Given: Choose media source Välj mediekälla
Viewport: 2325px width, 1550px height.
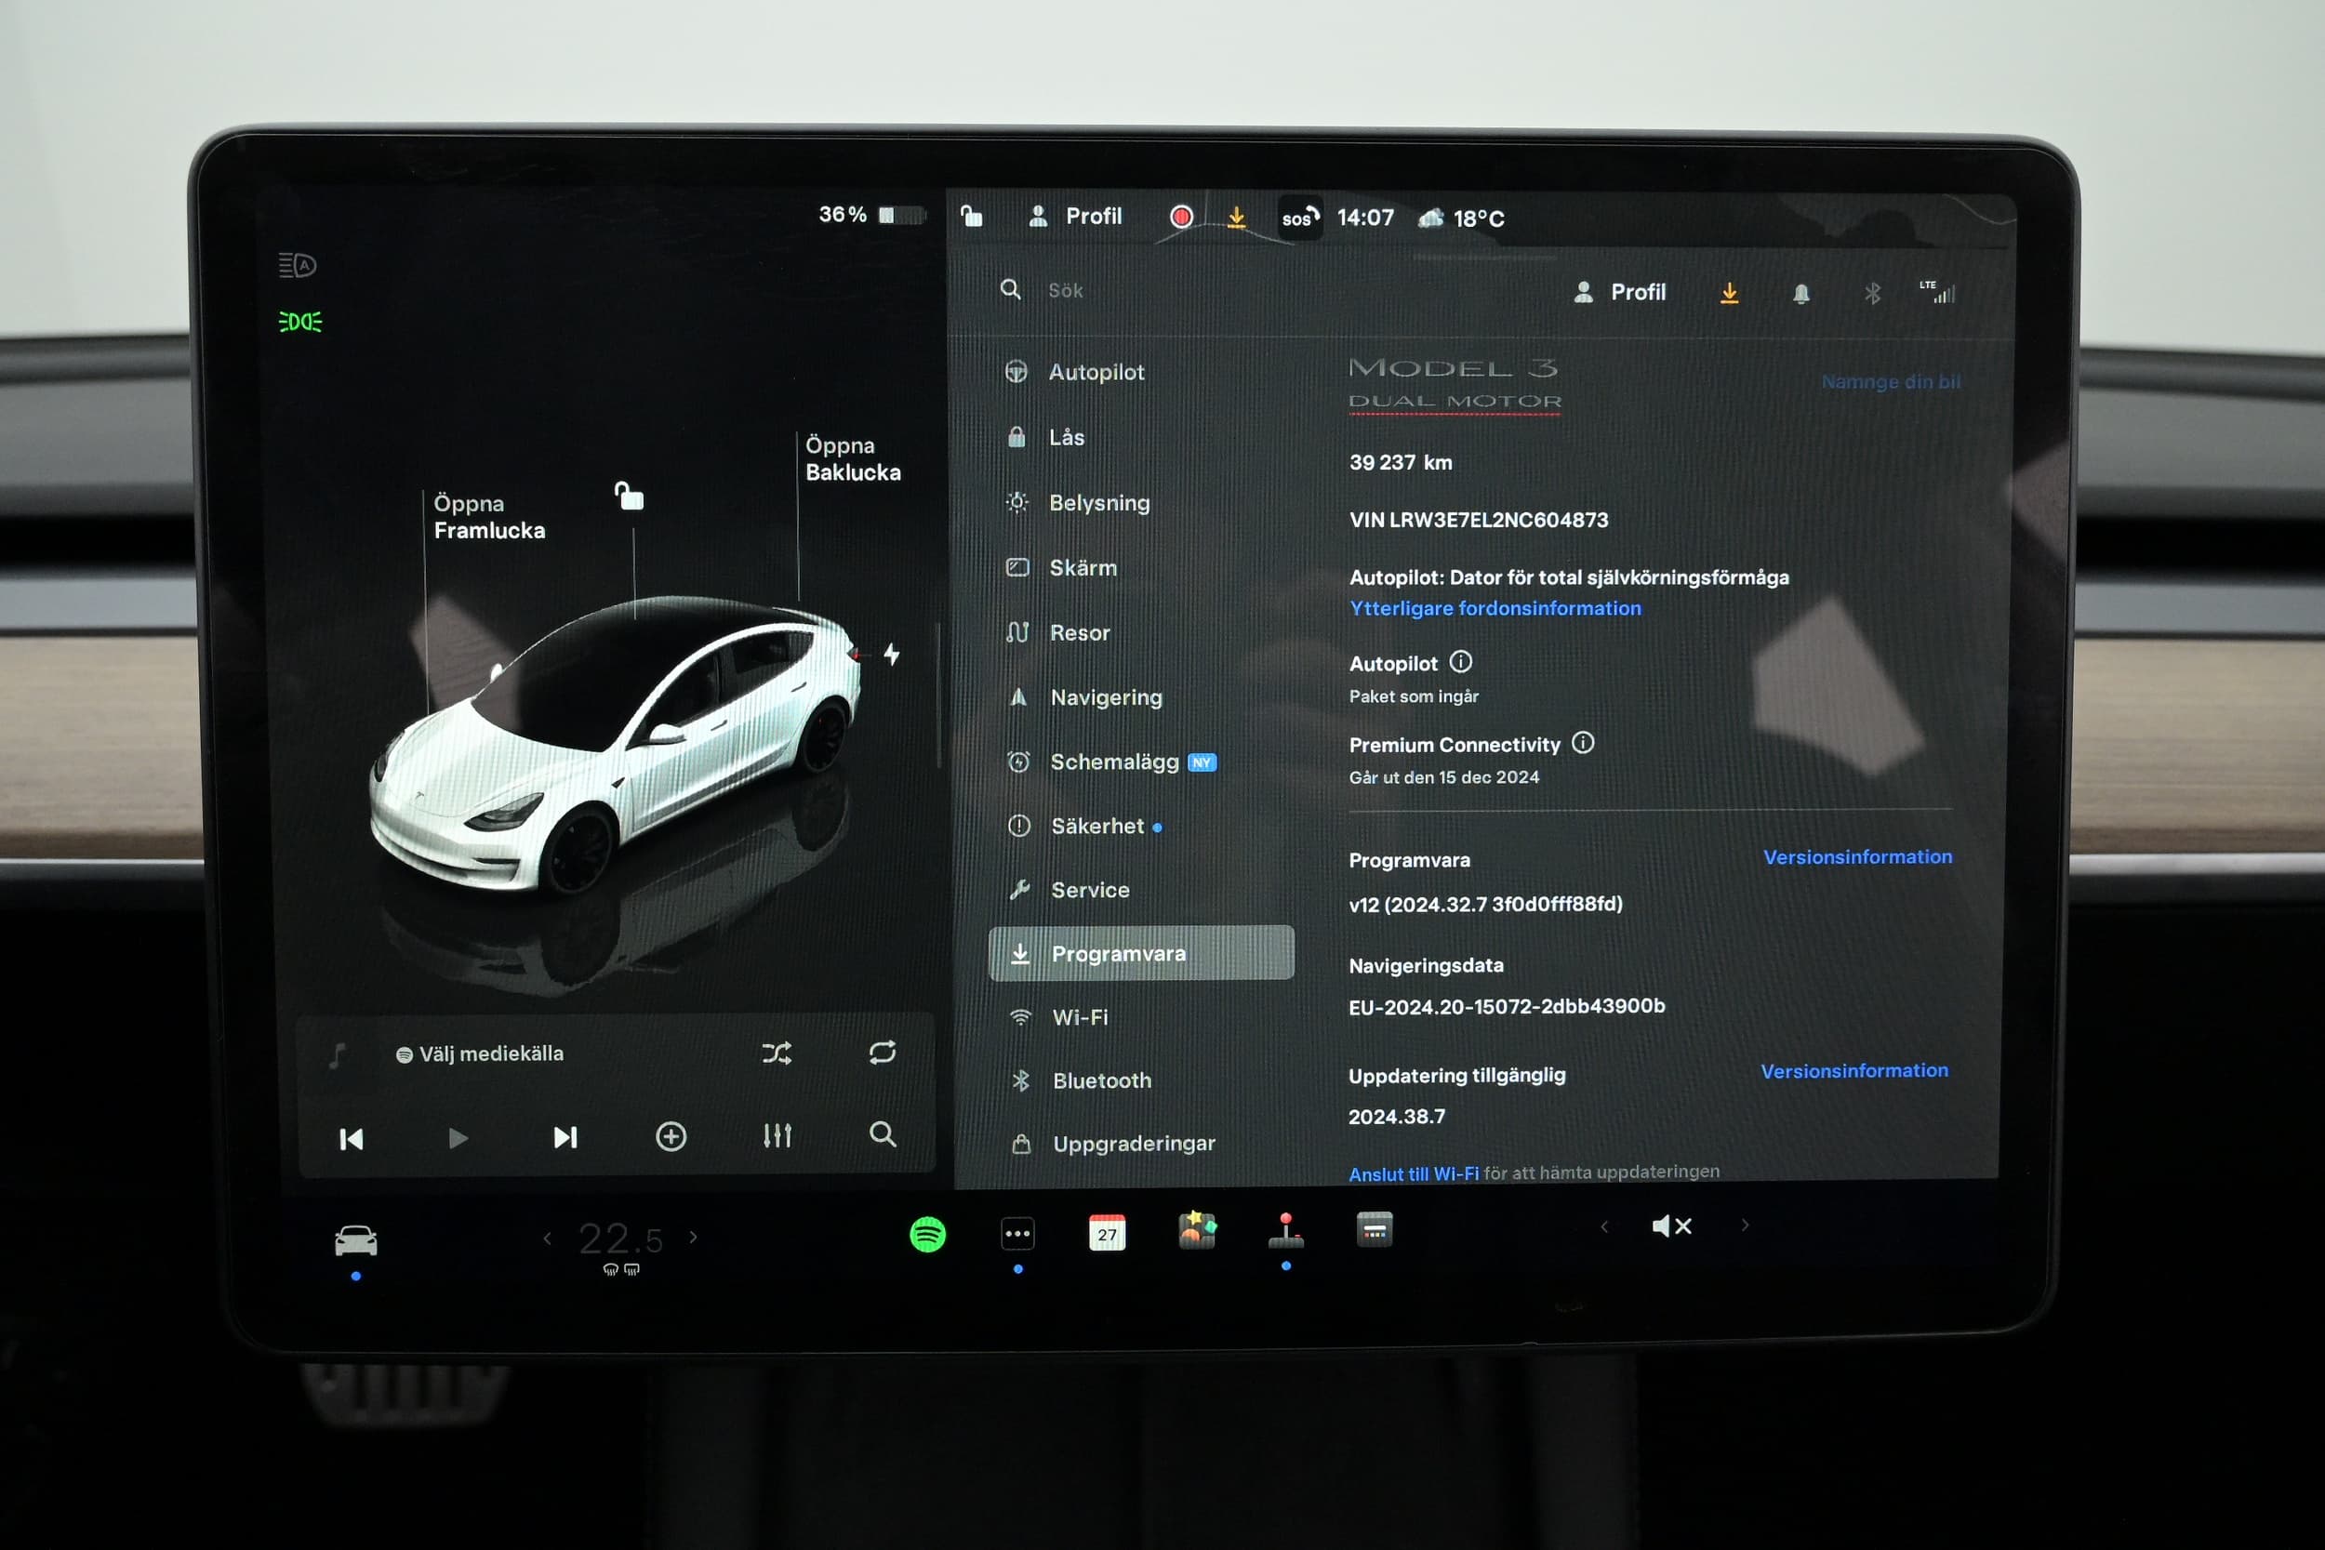Looking at the screenshot, I should coord(480,1053).
